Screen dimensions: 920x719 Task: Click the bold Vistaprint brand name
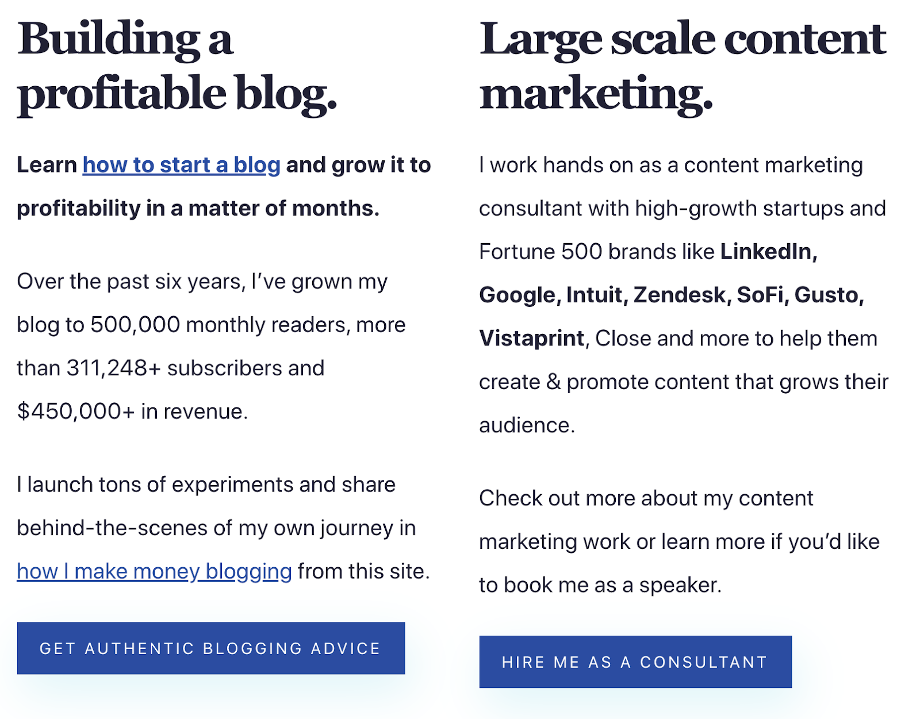point(531,339)
